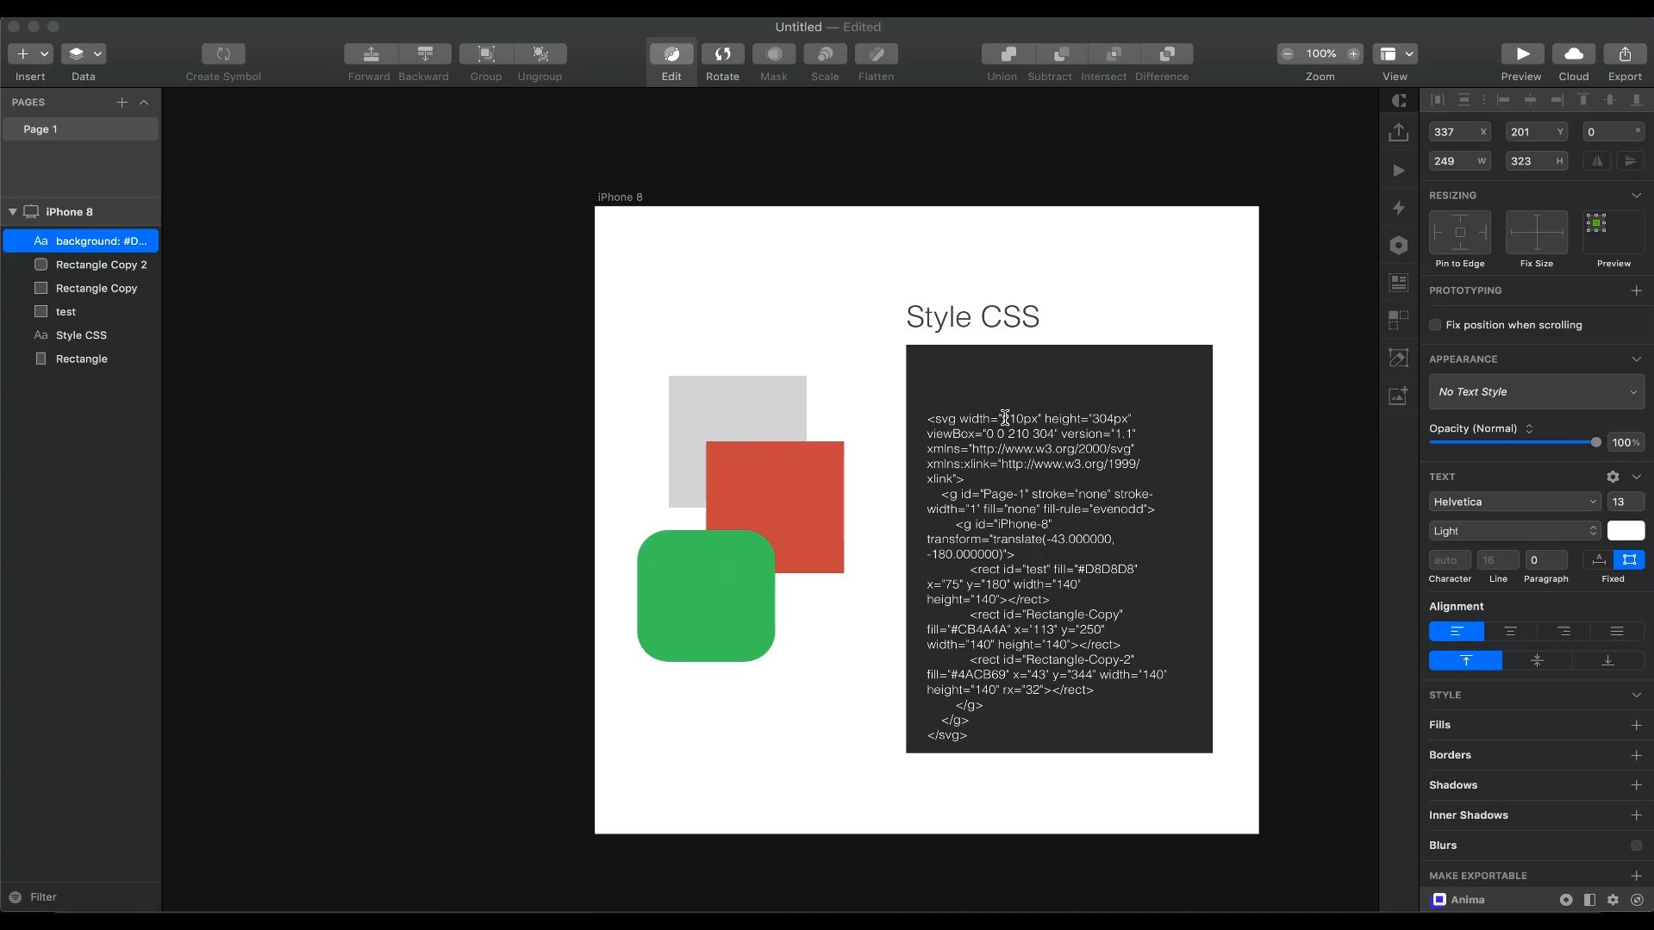Click the Export toolbar icon
1654x930 pixels.
click(1625, 53)
